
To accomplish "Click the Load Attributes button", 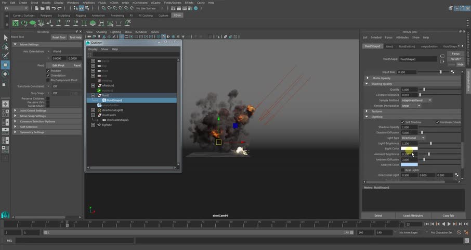I will pos(413,215).
